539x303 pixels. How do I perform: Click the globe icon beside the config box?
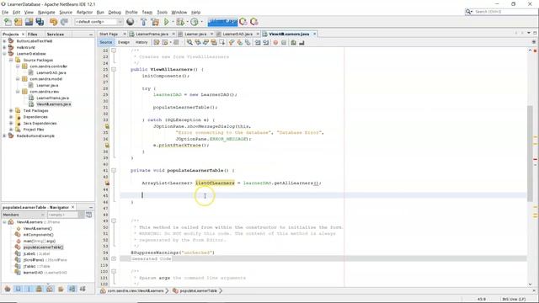pyautogui.click(x=131, y=22)
